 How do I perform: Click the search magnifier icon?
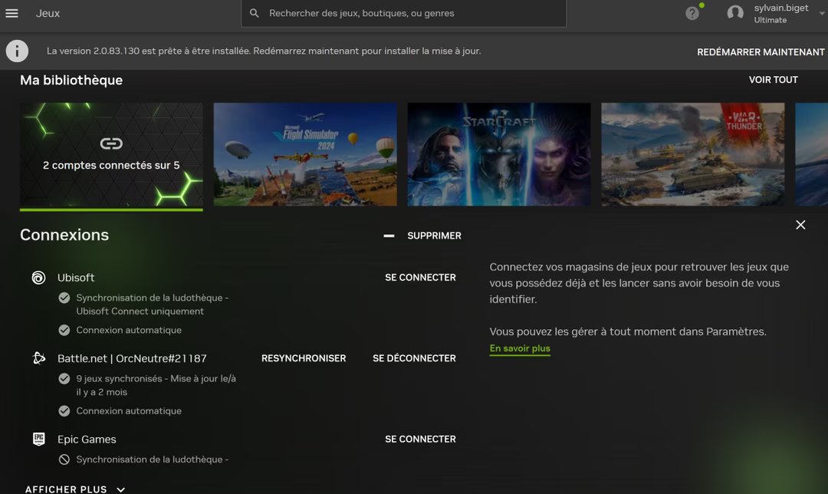pos(254,13)
